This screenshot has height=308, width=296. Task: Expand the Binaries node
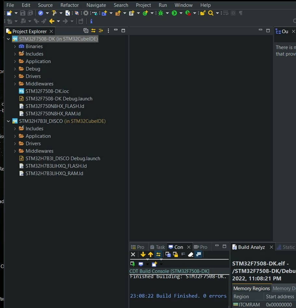click(15, 46)
